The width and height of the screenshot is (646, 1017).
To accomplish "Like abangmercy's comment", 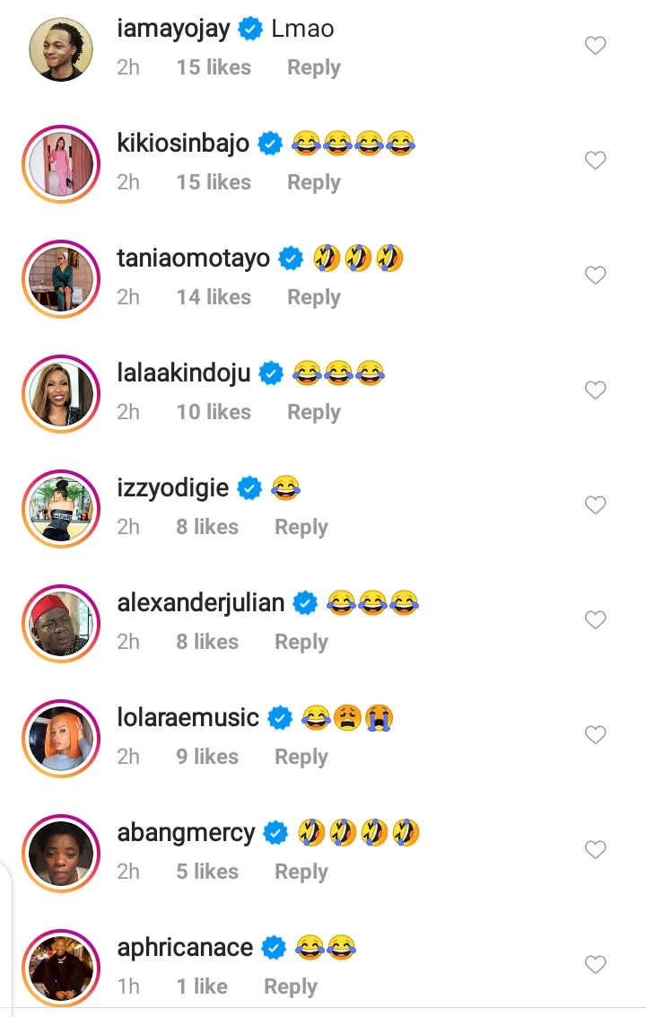I will click(x=596, y=850).
